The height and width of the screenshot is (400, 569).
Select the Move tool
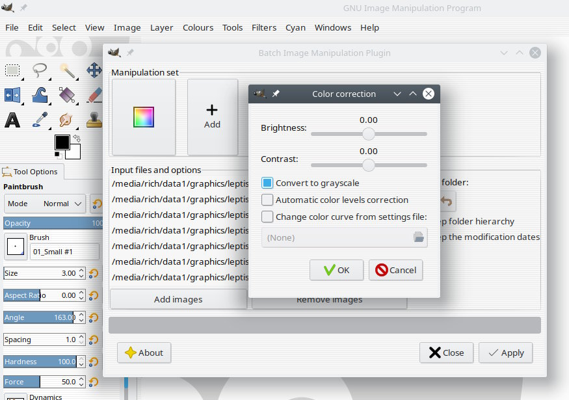94,70
